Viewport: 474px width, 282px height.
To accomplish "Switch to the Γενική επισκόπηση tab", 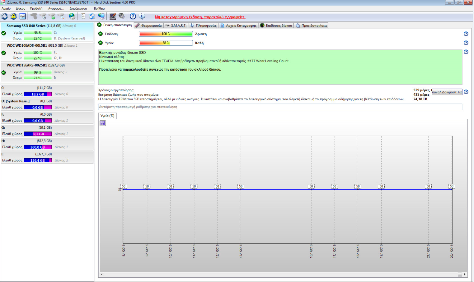I will click(x=115, y=25).
